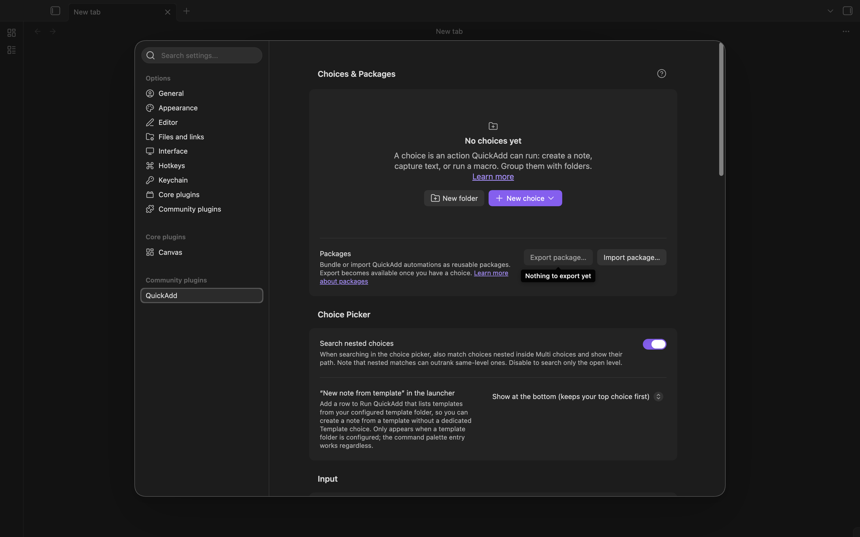Close the New tab tab
This screenshot has height=537, width=860.
168,12
